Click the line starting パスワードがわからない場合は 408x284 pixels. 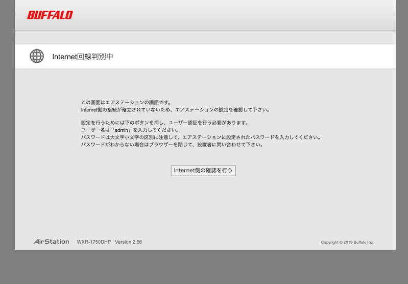click(172, 145)
